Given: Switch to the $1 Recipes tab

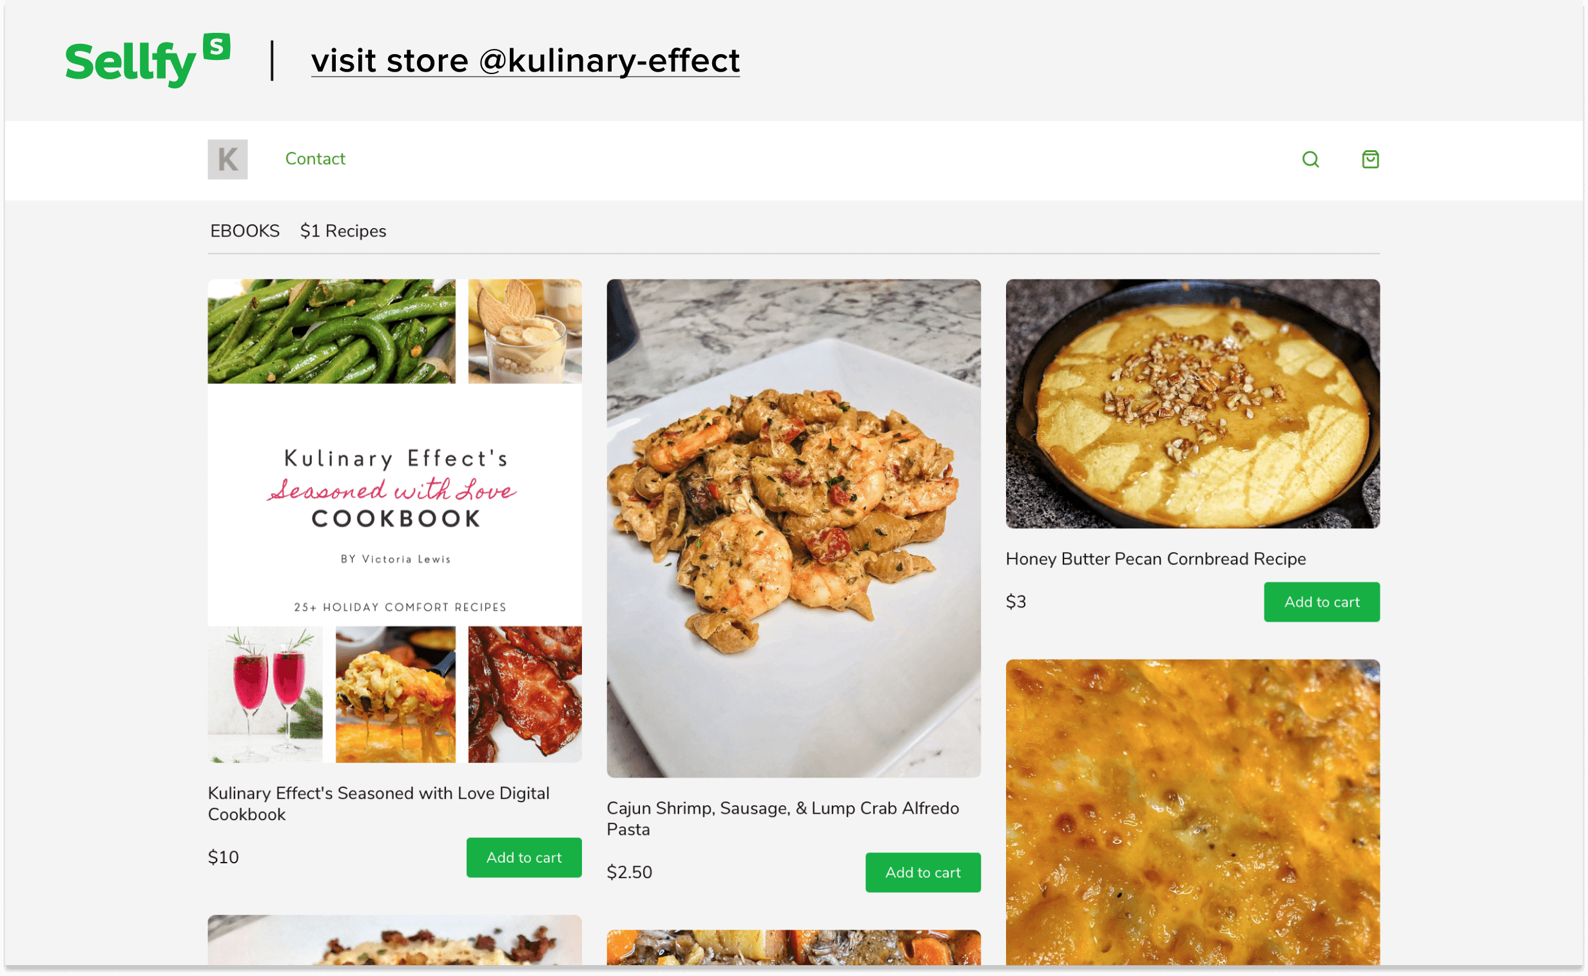Looking at the screenshot, I should point(343,231).
